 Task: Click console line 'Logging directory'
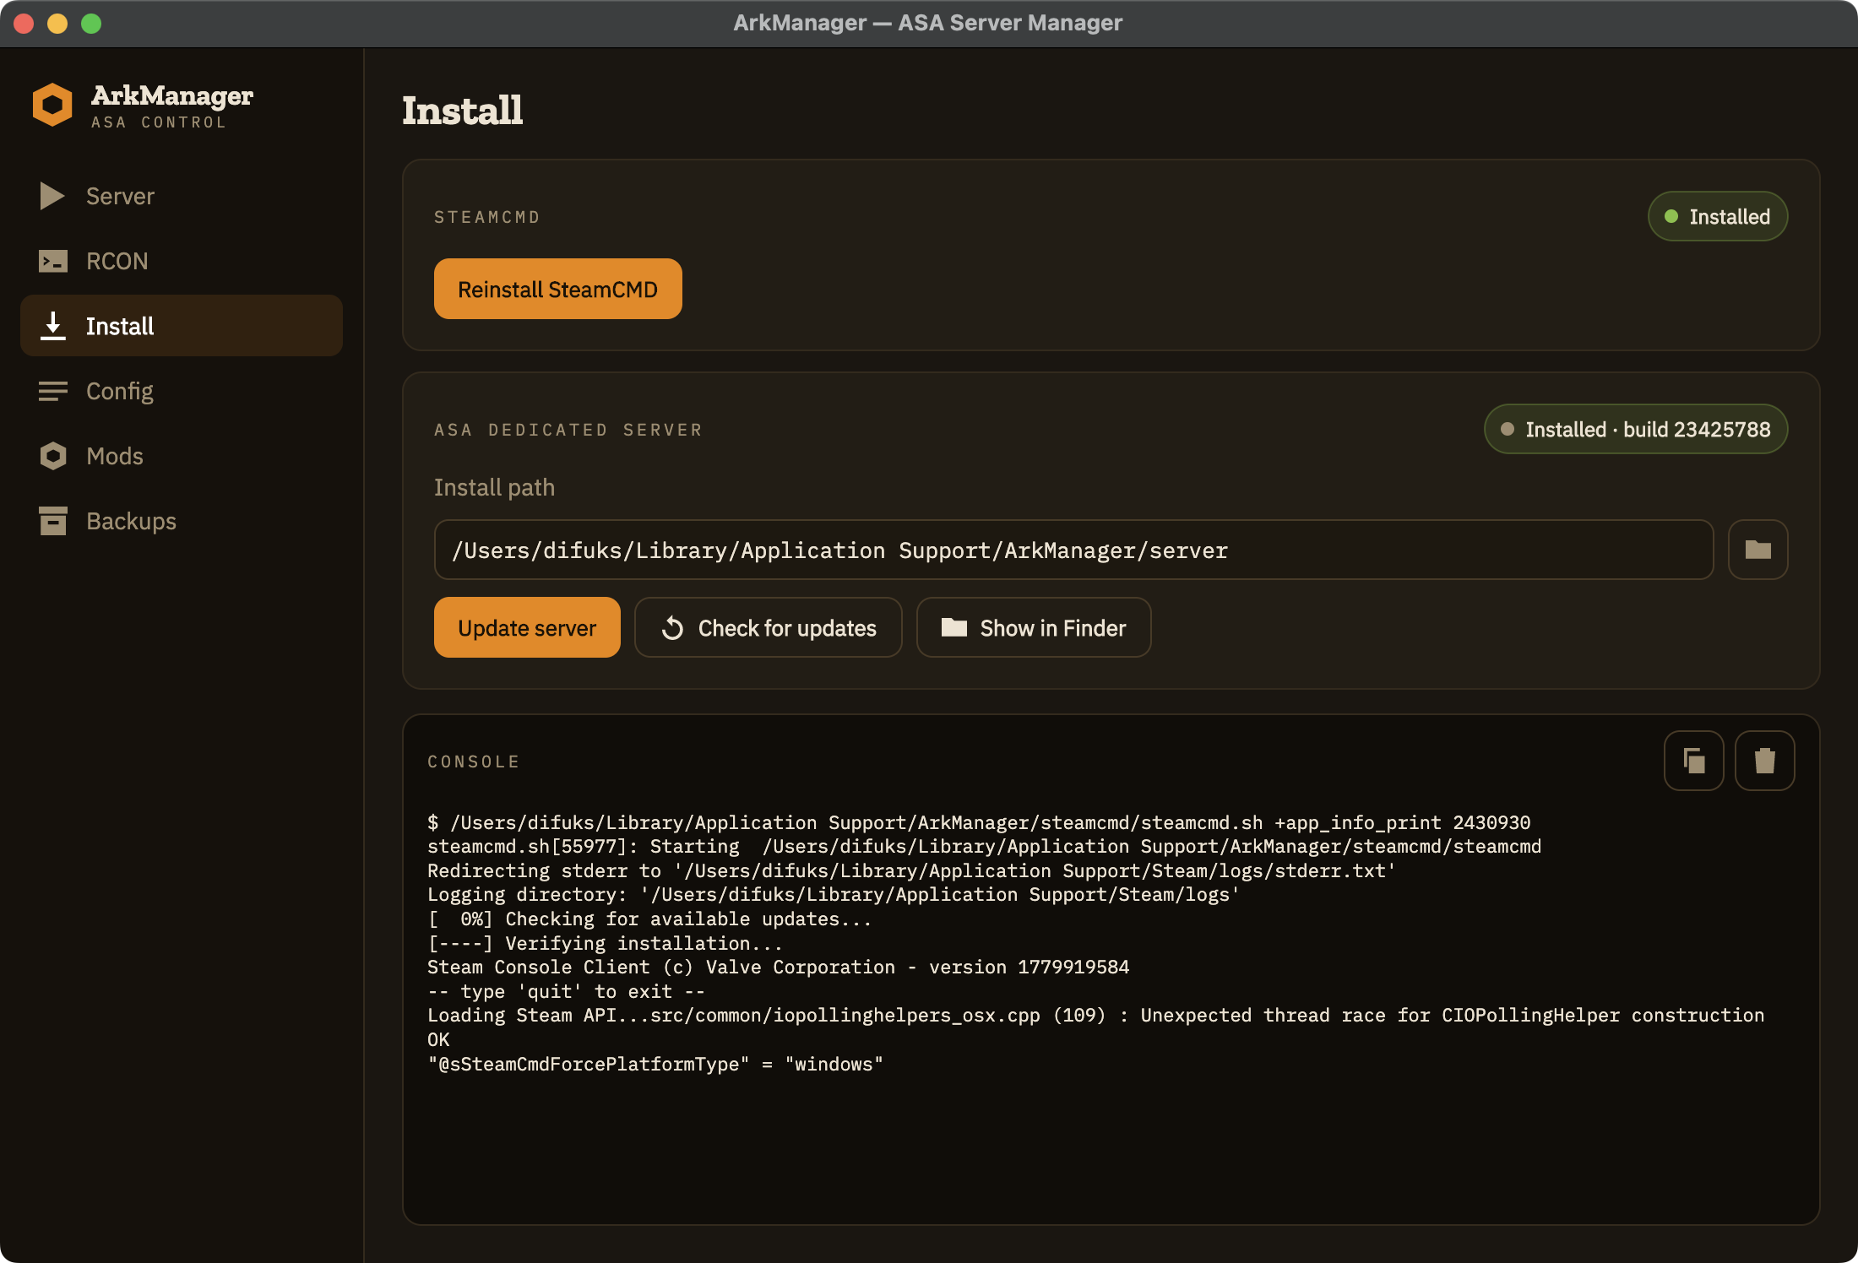[x=834, y=894]
